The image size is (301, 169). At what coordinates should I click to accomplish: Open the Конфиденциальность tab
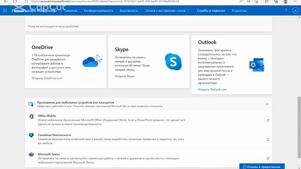[98, 10]
